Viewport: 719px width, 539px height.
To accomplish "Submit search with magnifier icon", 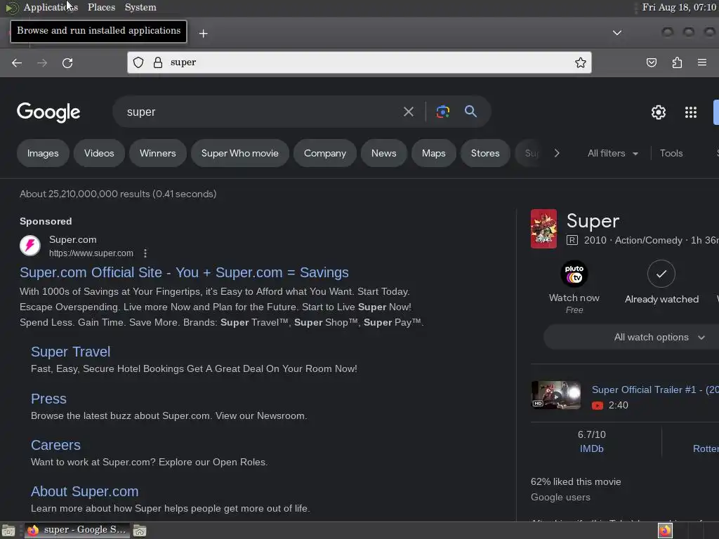I will (470, 111).
